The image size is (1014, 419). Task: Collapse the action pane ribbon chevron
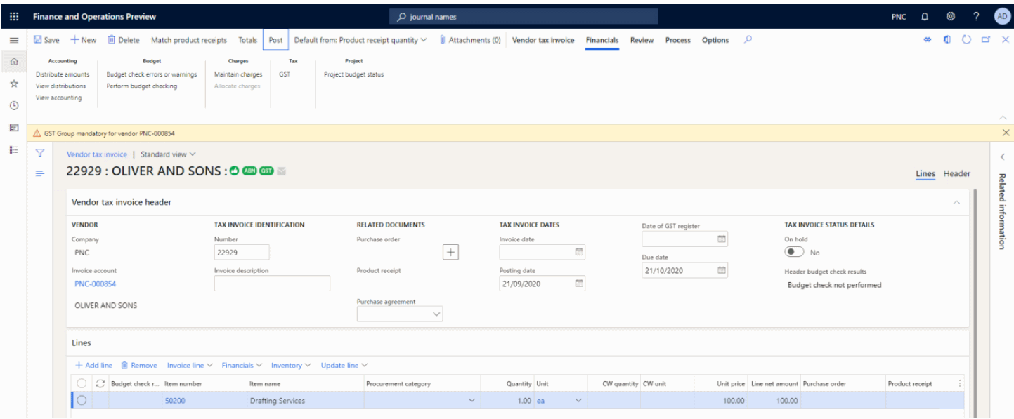[x=1003, y=117]
